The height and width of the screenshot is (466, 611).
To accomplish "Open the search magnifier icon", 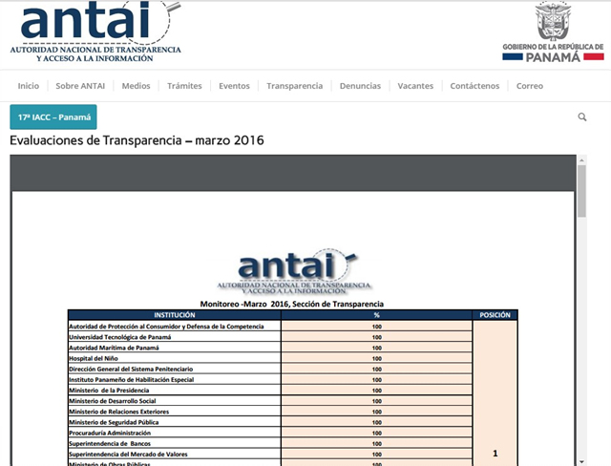I will [582, 116].
